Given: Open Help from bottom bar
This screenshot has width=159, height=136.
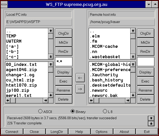Looking at the screenshot, I should point(79,132).
